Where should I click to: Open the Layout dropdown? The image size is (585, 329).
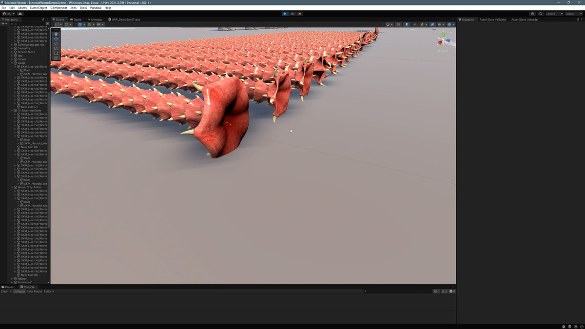pos(573,14)
